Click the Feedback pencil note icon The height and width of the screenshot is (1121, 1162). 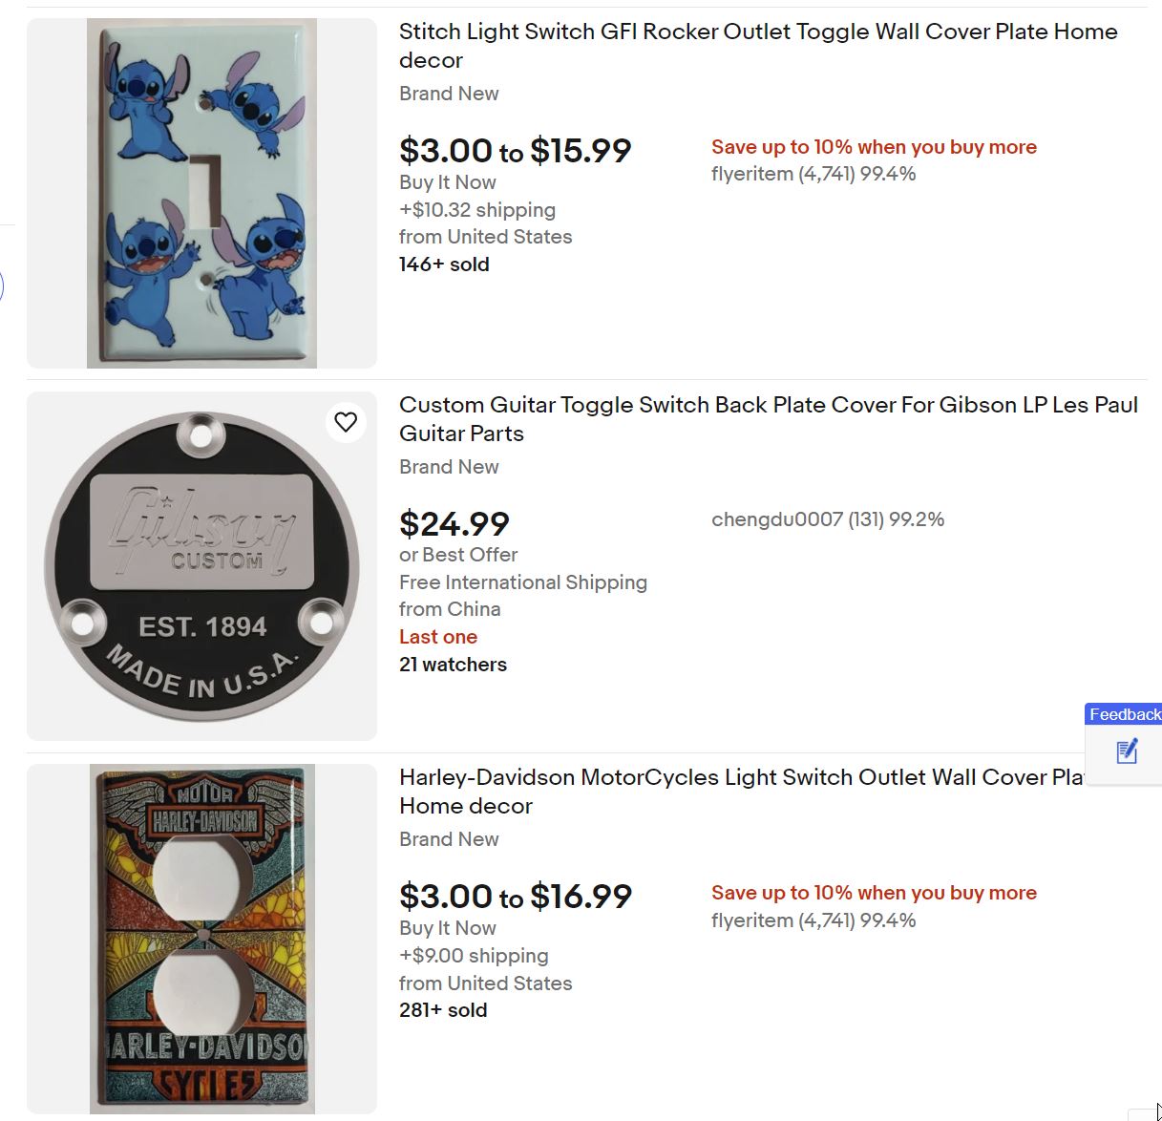pyautogui.click(x=1127, y=751)
